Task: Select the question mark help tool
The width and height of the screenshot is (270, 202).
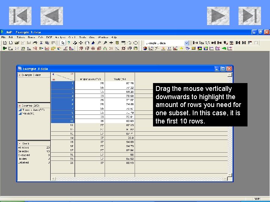Action: pos(69,43)
